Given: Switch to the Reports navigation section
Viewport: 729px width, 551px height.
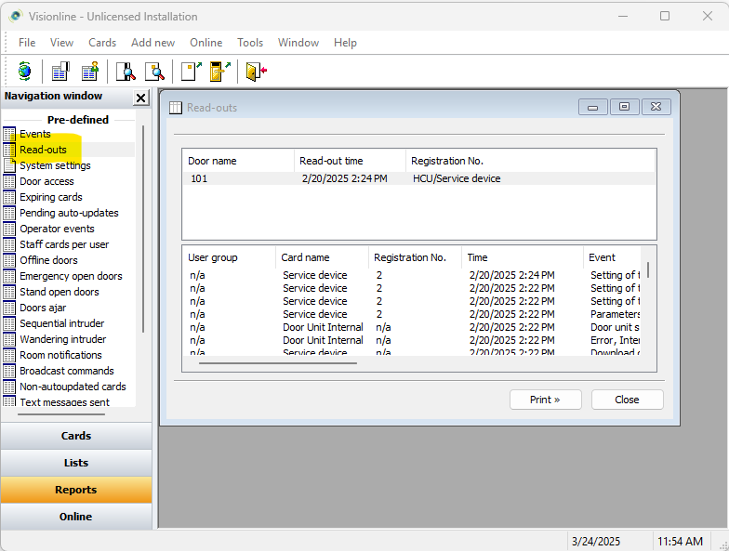Looking at the screenshot, I should 76,490.
